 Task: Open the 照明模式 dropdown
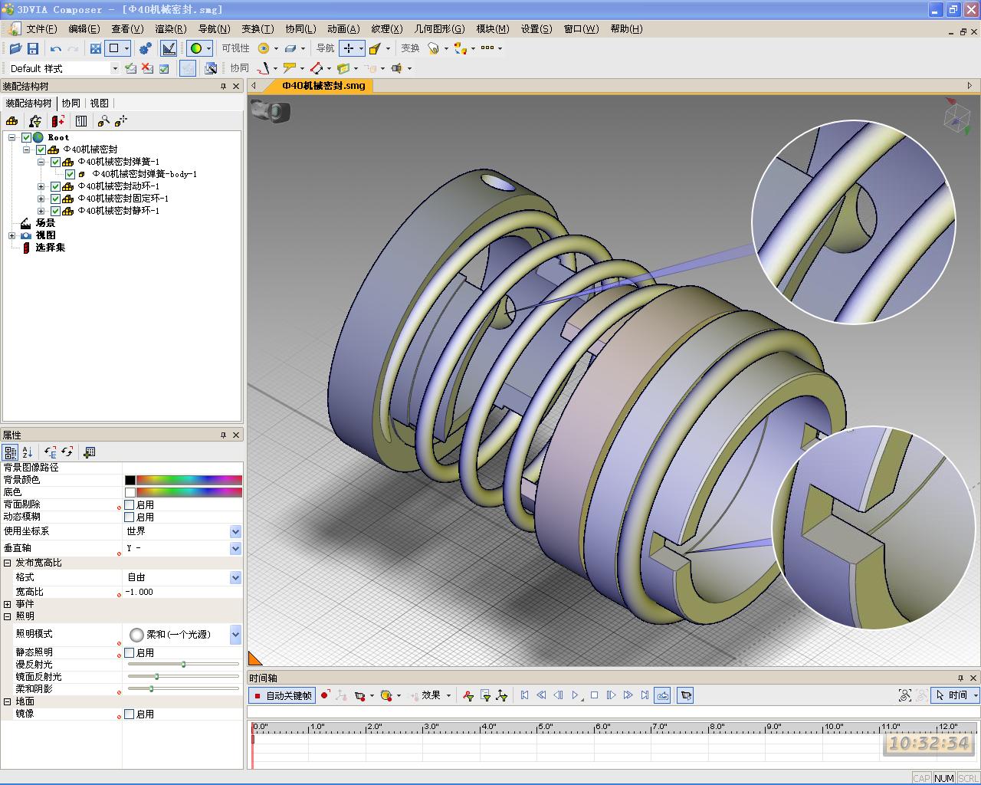coord(235,634)
